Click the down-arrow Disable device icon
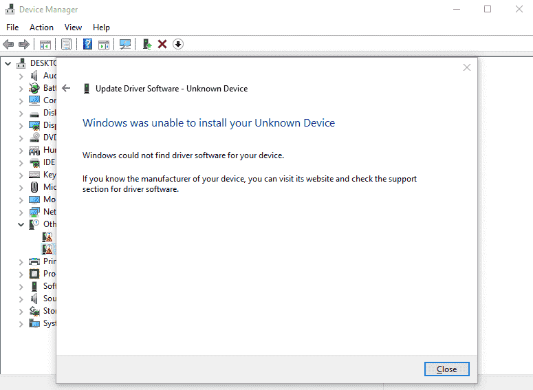 click(x=178, y=44)
